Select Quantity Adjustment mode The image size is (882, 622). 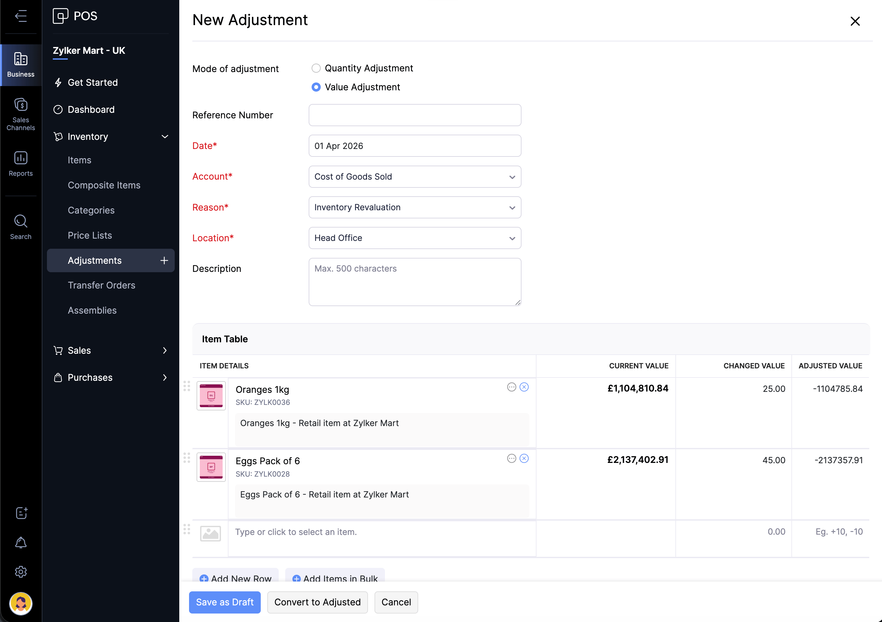[316, 68]
